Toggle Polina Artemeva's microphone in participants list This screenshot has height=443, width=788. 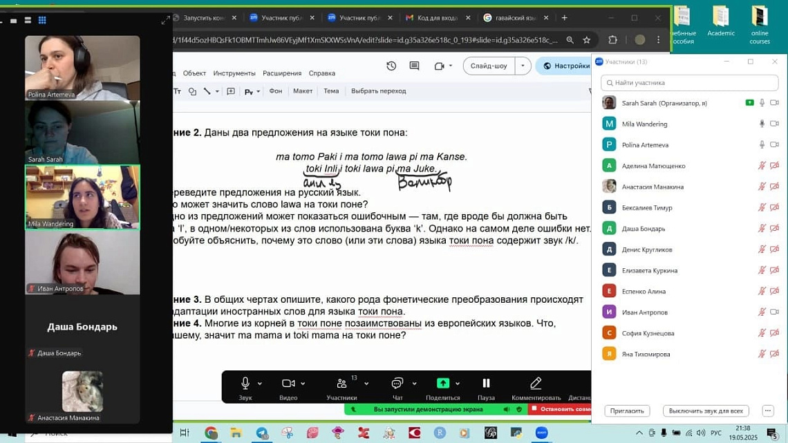[x=760, y=144]
